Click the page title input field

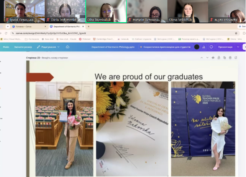coord(55,58)
